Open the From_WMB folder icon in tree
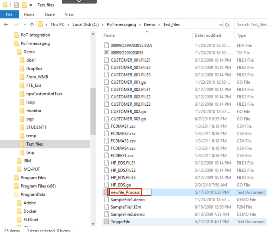267x232 pixels. coord(22,77)
